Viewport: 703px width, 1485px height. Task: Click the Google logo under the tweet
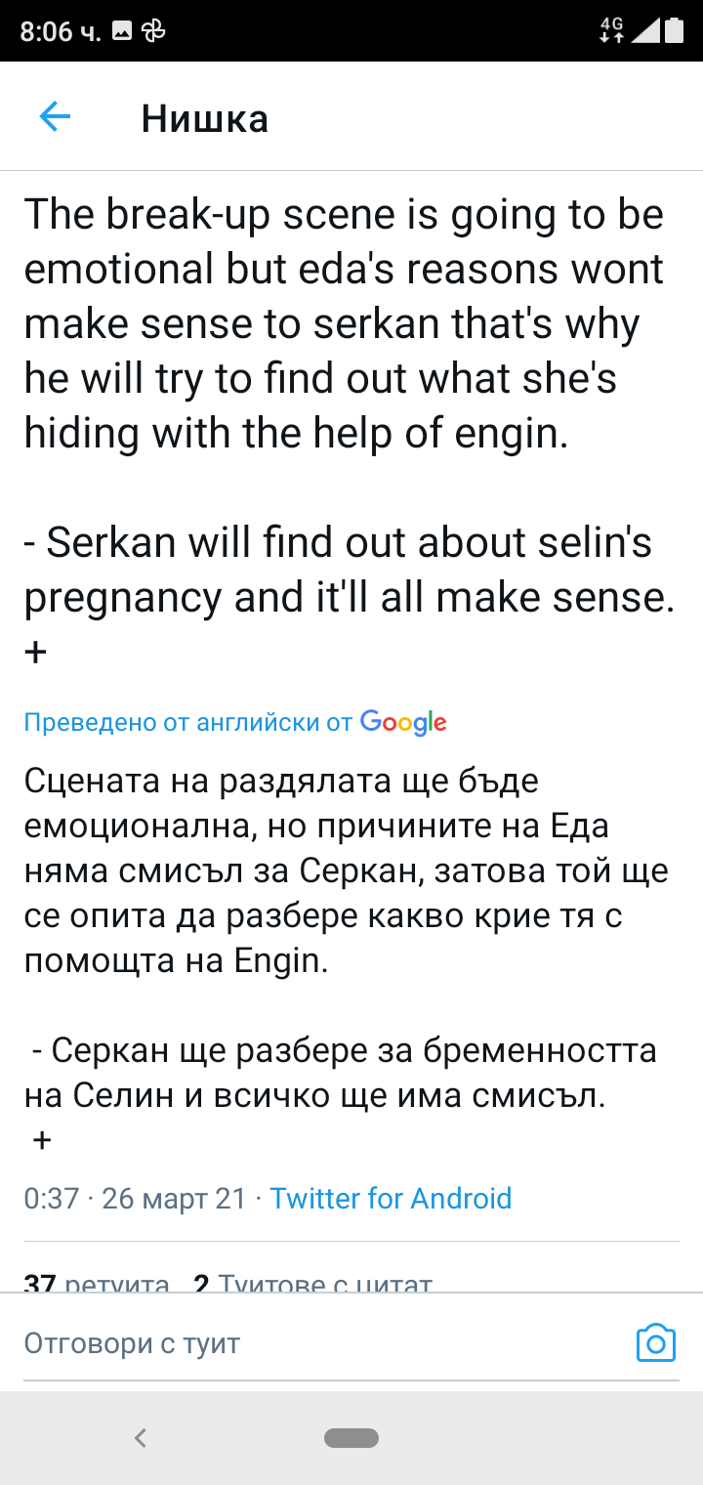click(403, 722)
